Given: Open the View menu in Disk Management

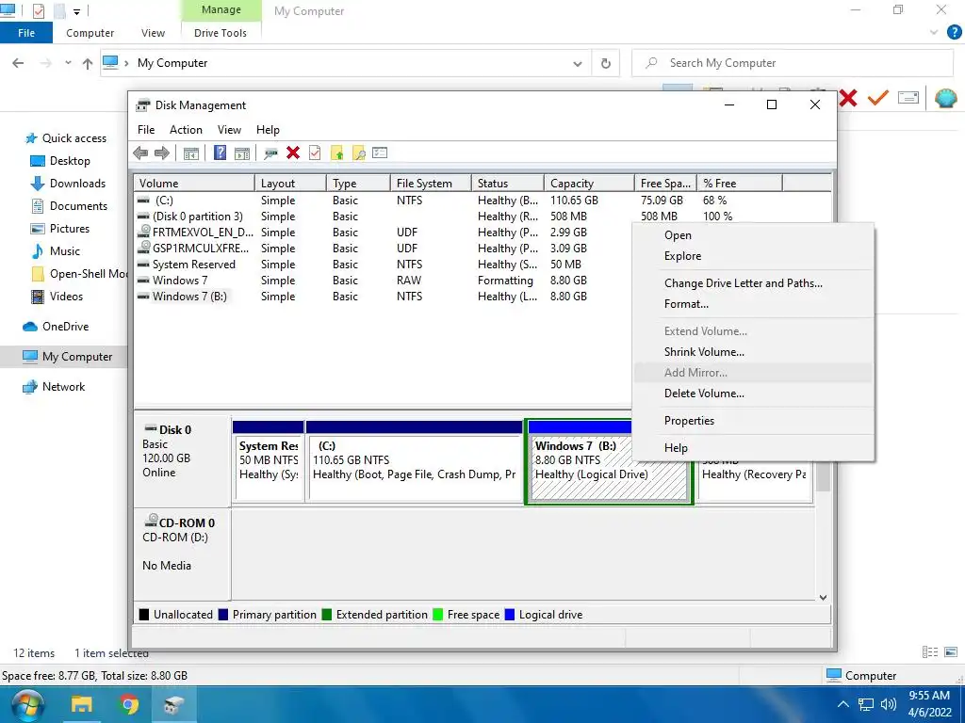Looking at the screenshot, I should (229, 130).
